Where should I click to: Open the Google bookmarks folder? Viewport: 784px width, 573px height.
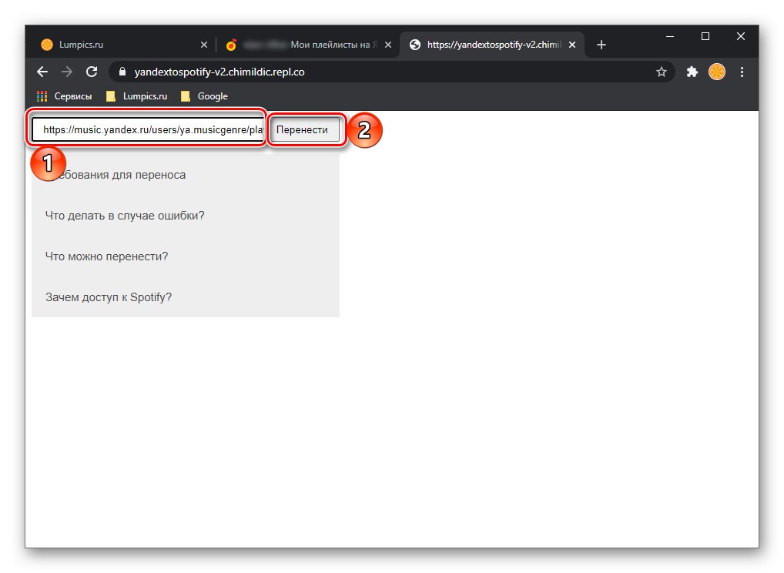point(203,95)
